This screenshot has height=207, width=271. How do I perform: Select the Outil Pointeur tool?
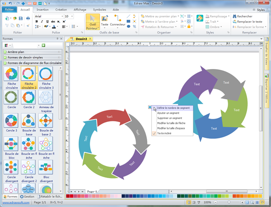(93, 23)
